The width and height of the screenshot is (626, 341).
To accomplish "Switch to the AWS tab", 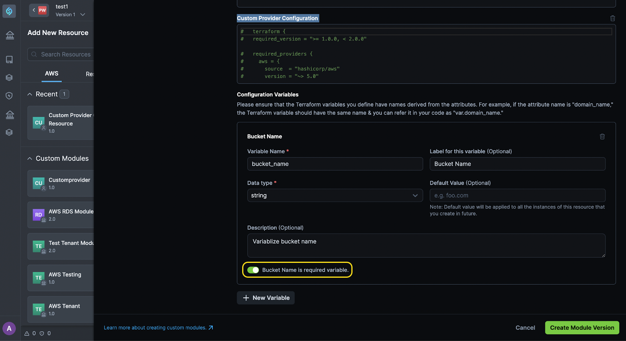I will pos(52,73).
